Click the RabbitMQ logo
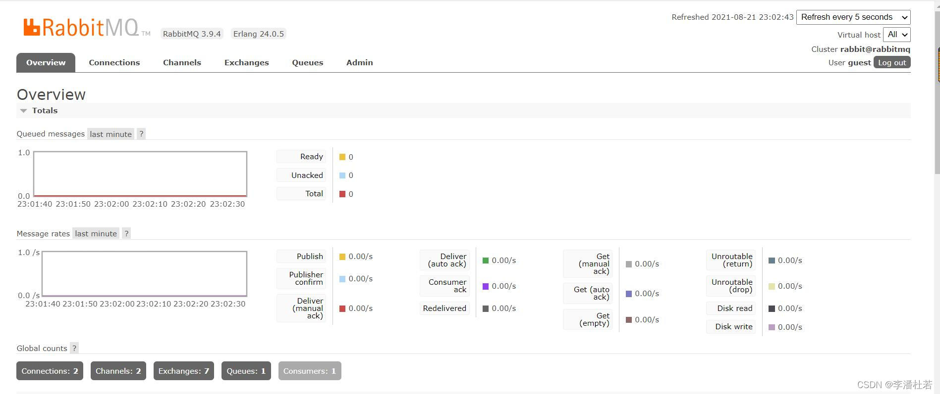940x394 pixels. 87,28
